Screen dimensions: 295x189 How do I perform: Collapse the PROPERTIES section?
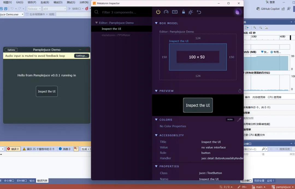(156, 166)
